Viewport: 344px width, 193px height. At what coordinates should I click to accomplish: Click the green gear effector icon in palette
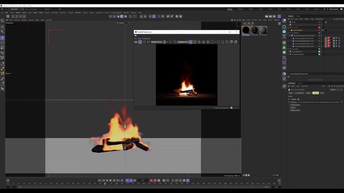tap(284, 53)
